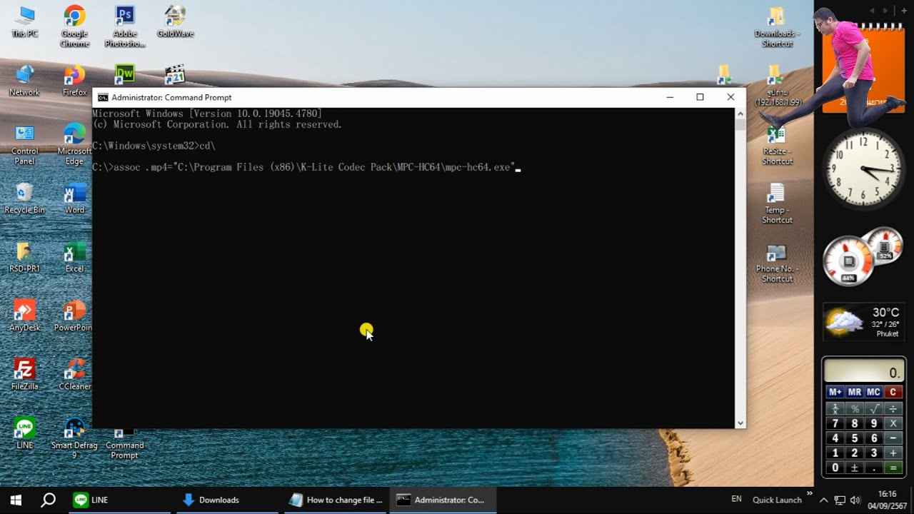Open the 192.168.1.99 network folder shortcut
Screen dimensions: 914x514
tap(777, 86)
